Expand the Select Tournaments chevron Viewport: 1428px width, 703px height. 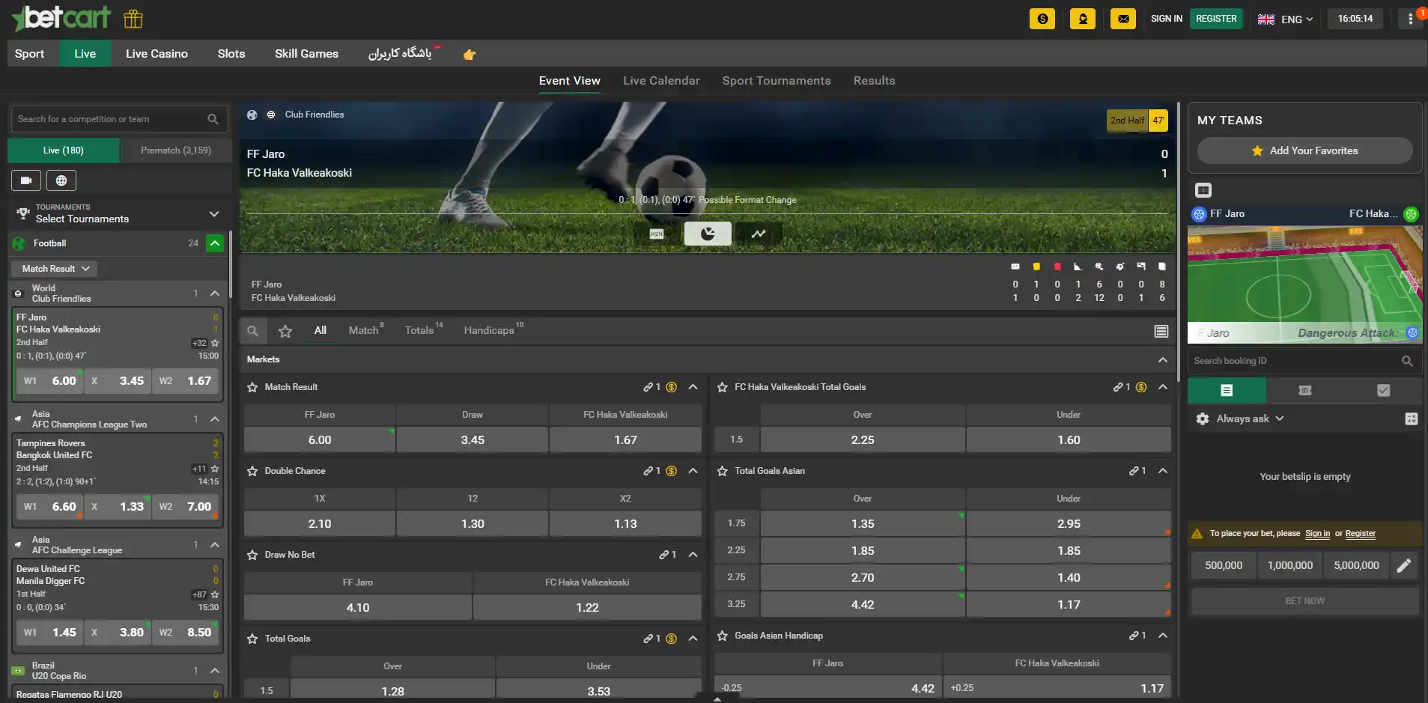(x=214, y=214)
